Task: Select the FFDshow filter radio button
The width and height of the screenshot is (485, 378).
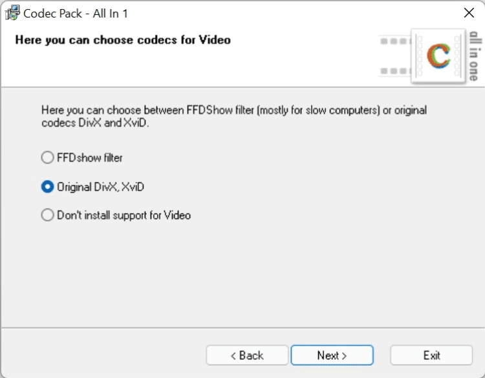Action: click(47, 157)
